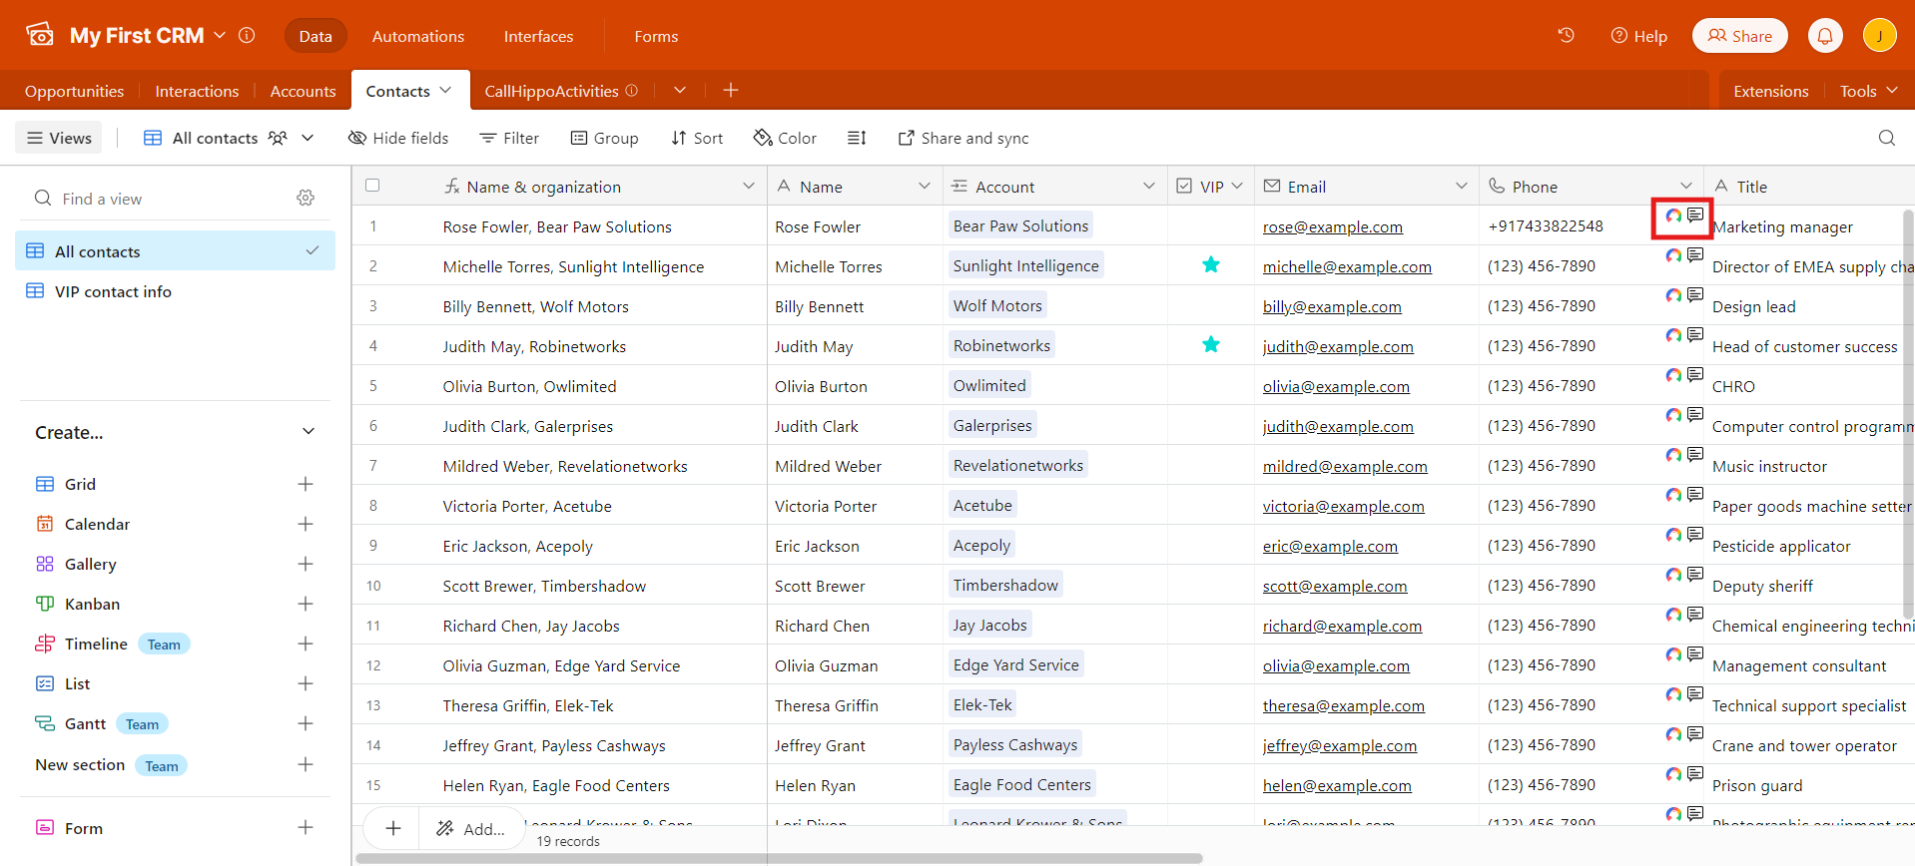Open the Color options
The height and width of the screenshot is (866, 1915).
tap(785, 138)
